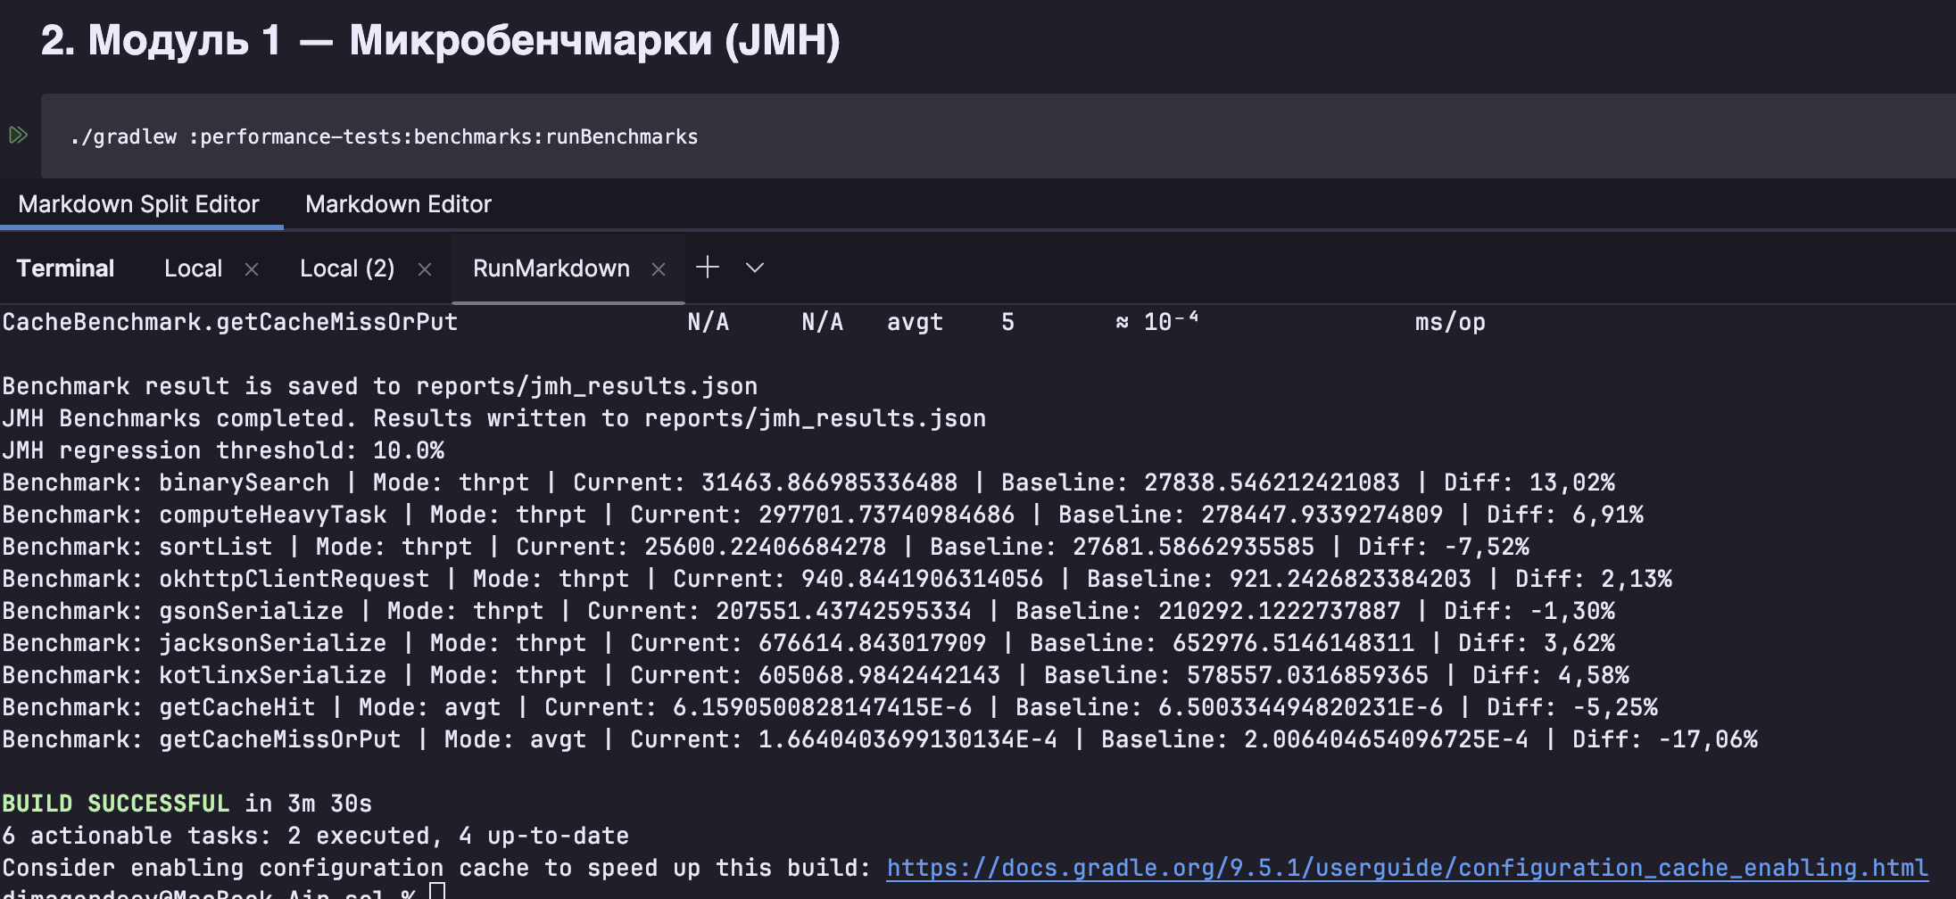Switch to Markdown Split Editor tab
This screenshot has height=899, width=1956.
point(139,204)
